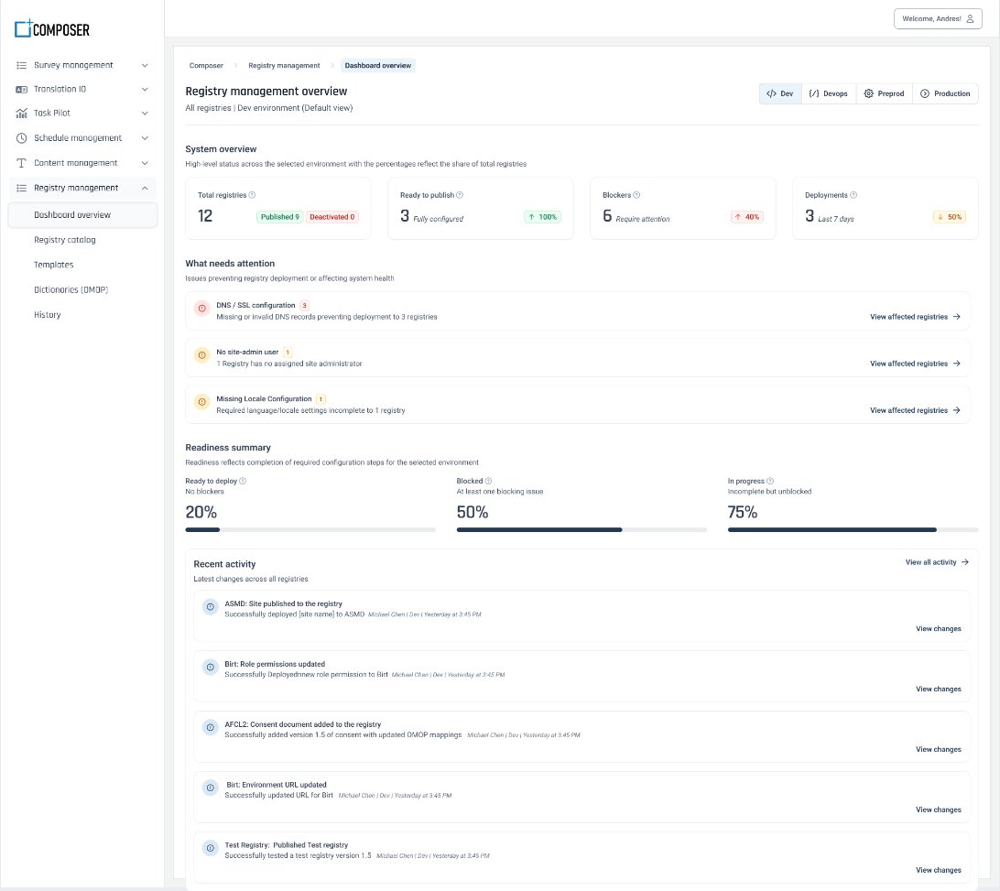Viewport: 1000px width, 891px height.
Task: Click the Schedule management clock icon
Action: (x=21, y=137)
